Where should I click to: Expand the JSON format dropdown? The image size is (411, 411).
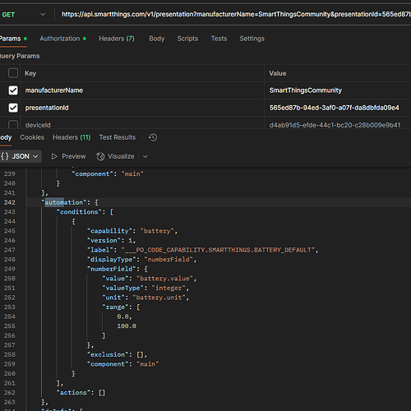pyautogui.click(x=35, y=156)
